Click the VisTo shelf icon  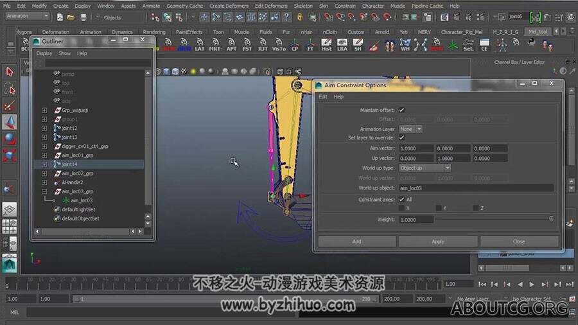(279, 44)
